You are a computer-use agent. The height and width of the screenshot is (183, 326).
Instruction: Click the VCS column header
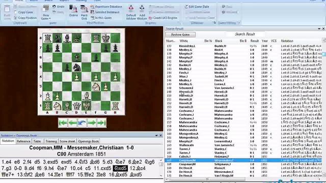pos(274,41)
